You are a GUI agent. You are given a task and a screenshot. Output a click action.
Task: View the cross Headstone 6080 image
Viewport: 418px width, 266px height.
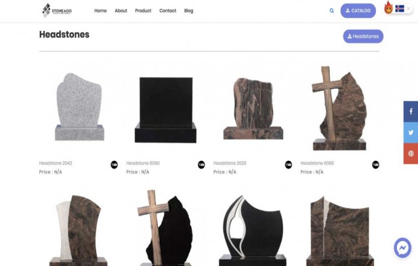(339, 108)
